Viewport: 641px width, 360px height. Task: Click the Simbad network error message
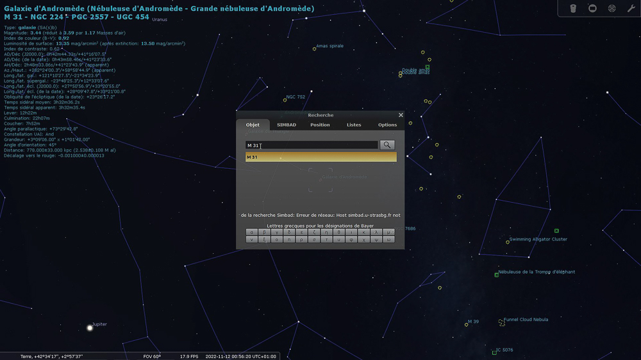[320, 215]
